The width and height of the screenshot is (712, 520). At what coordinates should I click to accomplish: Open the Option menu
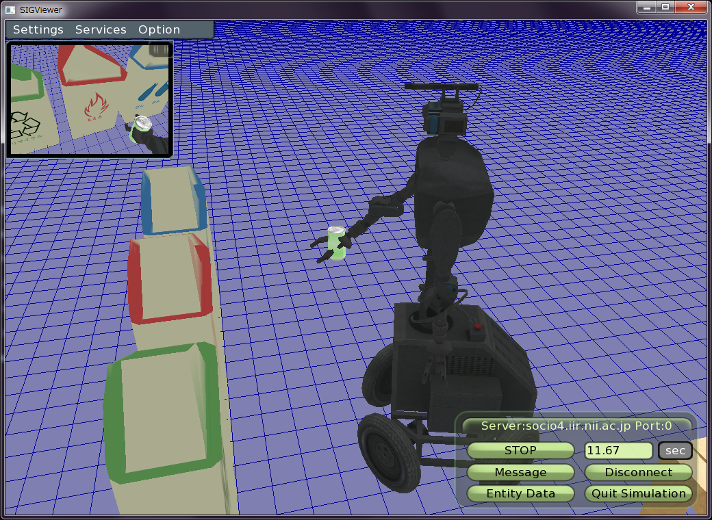click(x=159, y=30)
